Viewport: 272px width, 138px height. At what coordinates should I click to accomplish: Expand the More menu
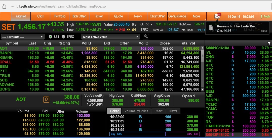(x=197, y=16)
